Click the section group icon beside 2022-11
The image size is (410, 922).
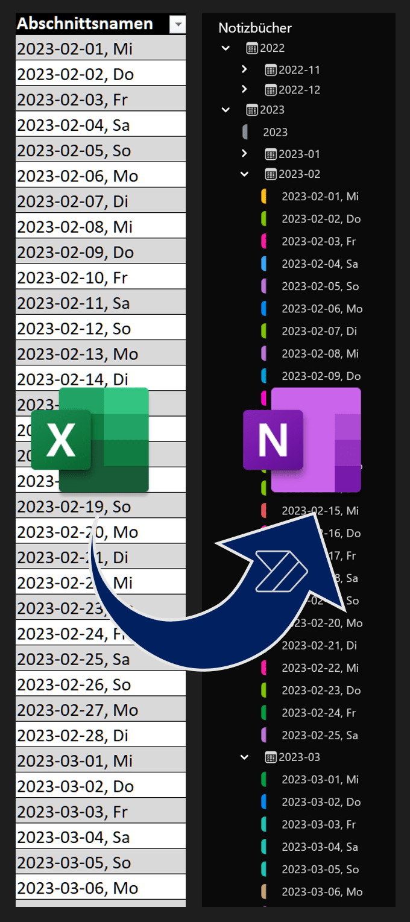click(x=271, y=70)
